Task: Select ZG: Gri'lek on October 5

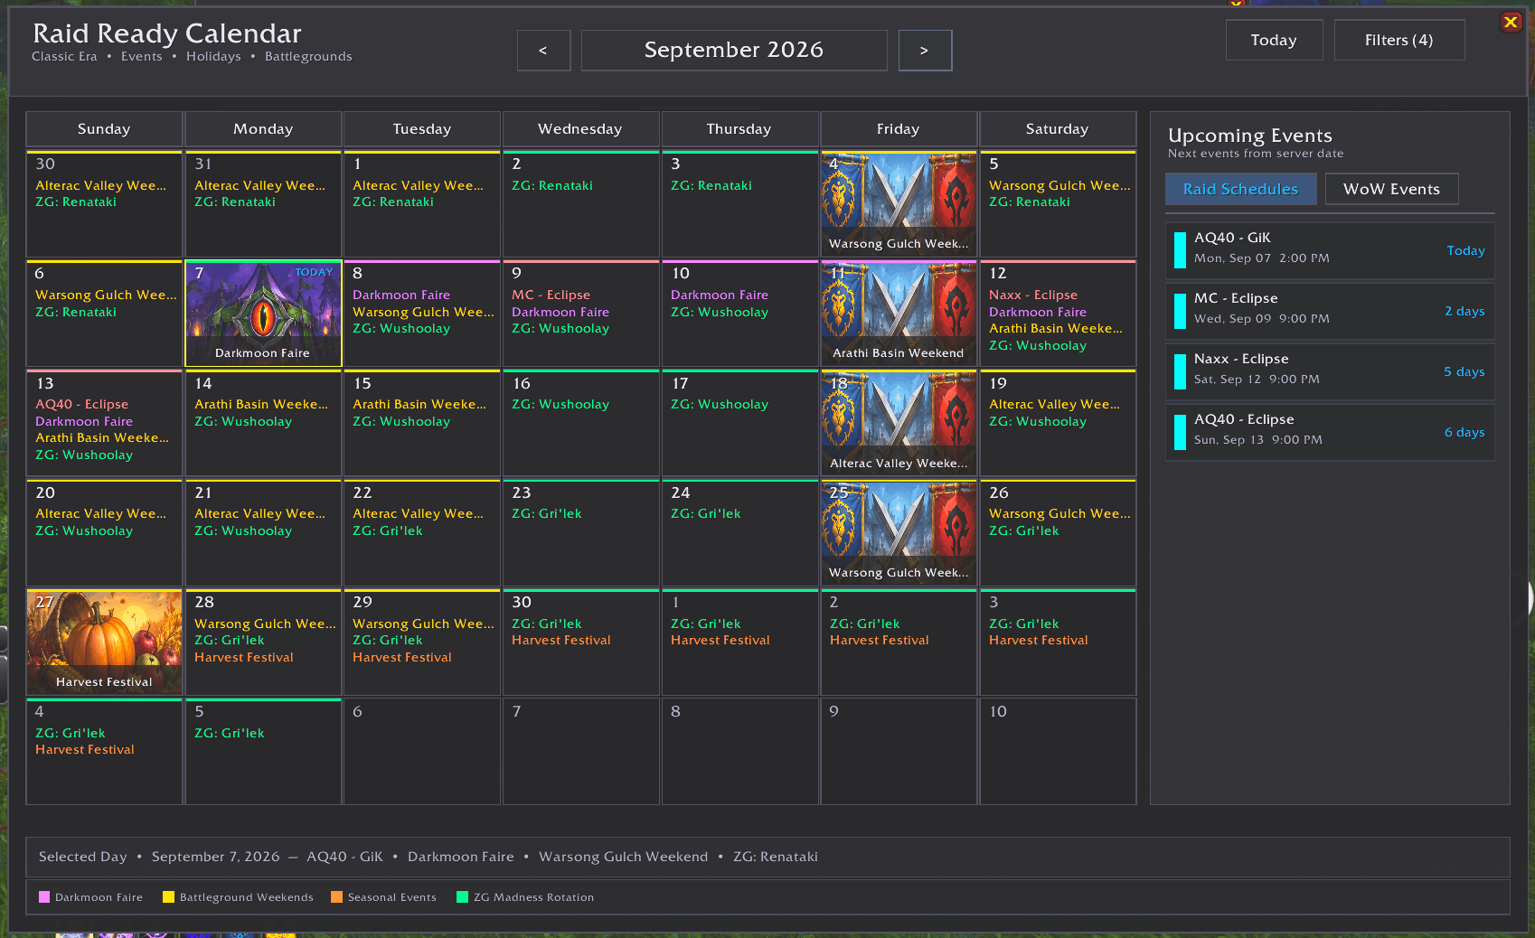Action: coord(230,734)
